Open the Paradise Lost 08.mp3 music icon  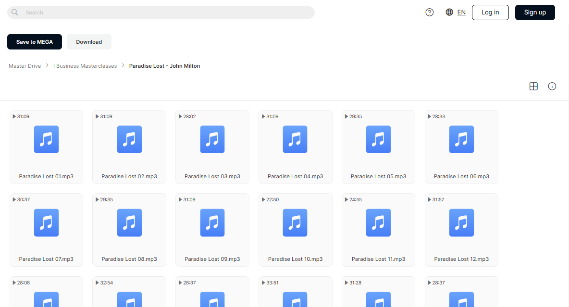click(130, 223)
